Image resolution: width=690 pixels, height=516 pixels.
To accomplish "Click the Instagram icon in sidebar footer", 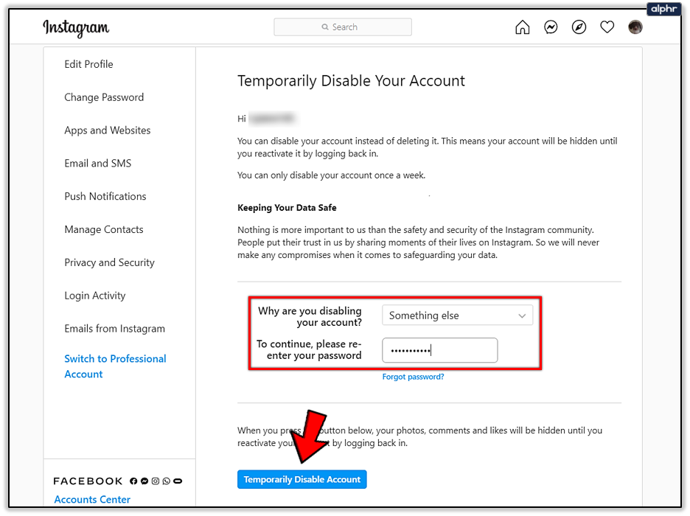I will tap(156, 481).
